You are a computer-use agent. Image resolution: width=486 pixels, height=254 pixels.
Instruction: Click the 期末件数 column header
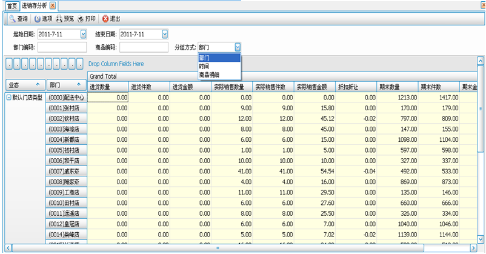(439, 87)
